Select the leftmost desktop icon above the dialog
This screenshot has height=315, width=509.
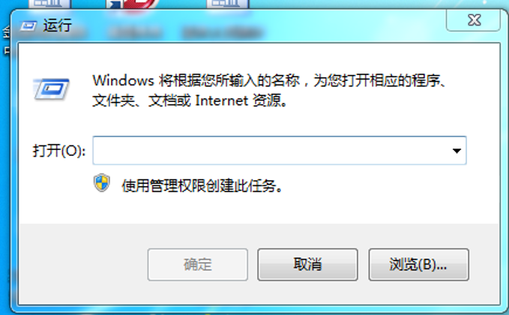49,4
